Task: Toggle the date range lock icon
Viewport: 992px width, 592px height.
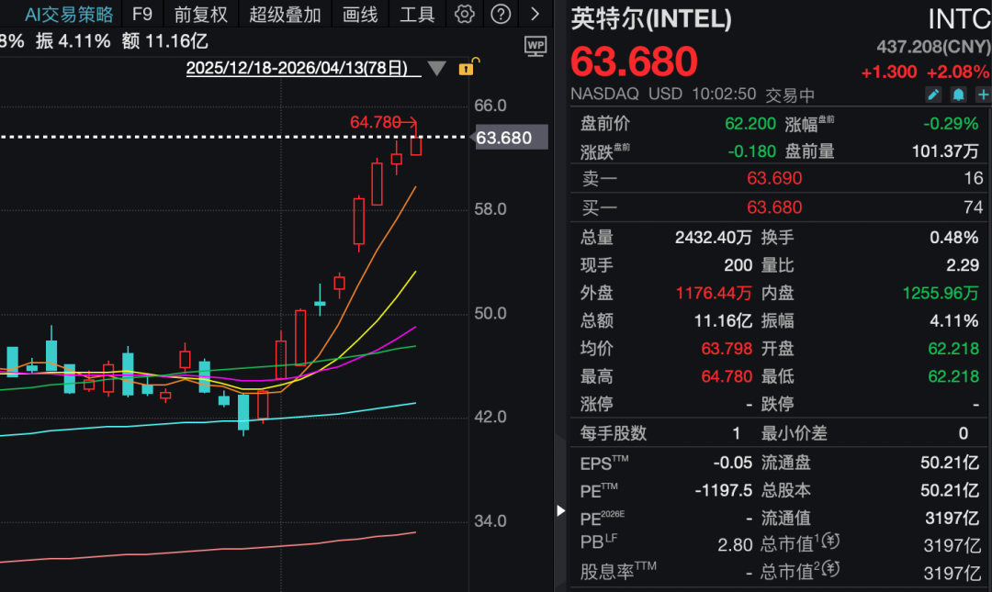Action: click(467, 67)
